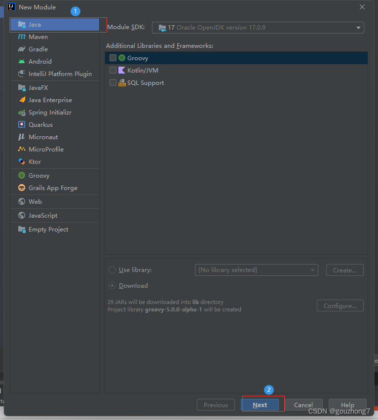Click the Micronaut label in sidebar
The height and width of the screenshot is (420, 378).
coord(43,137)
